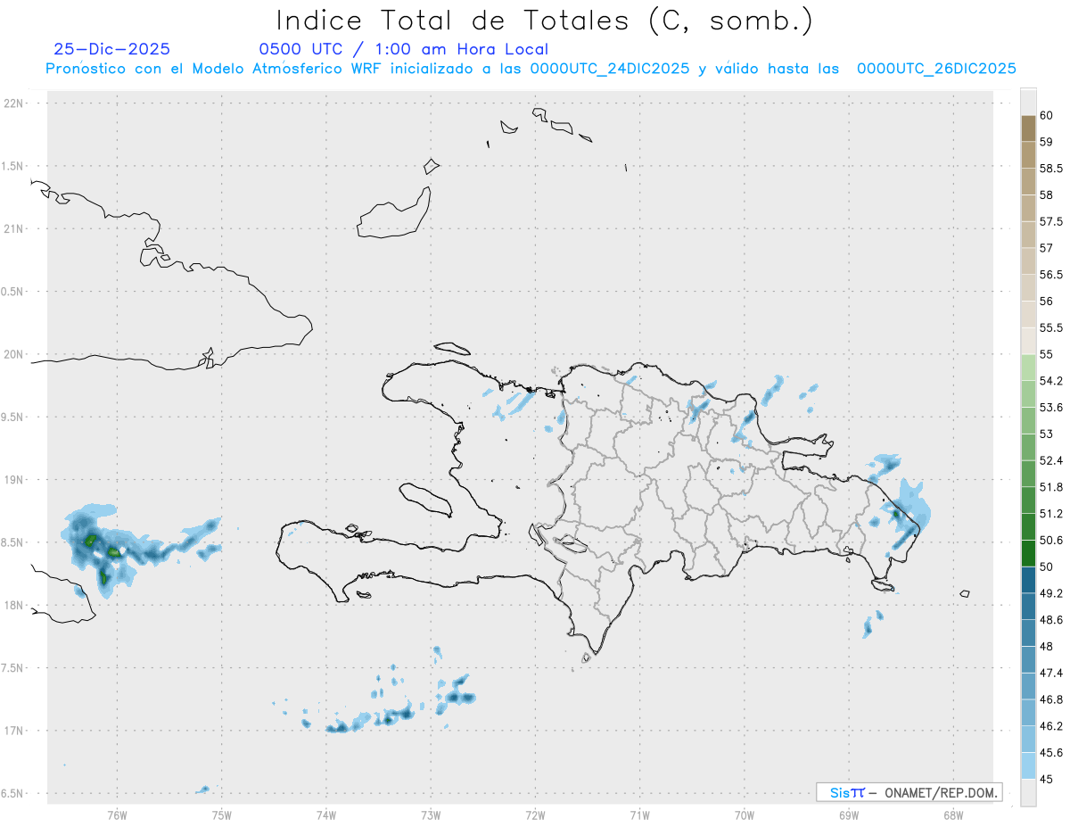Pick the tan swatch between 57 and 57.5
The height and width of the screenshot is (827, 1070).
click(x=1028, y=235)
